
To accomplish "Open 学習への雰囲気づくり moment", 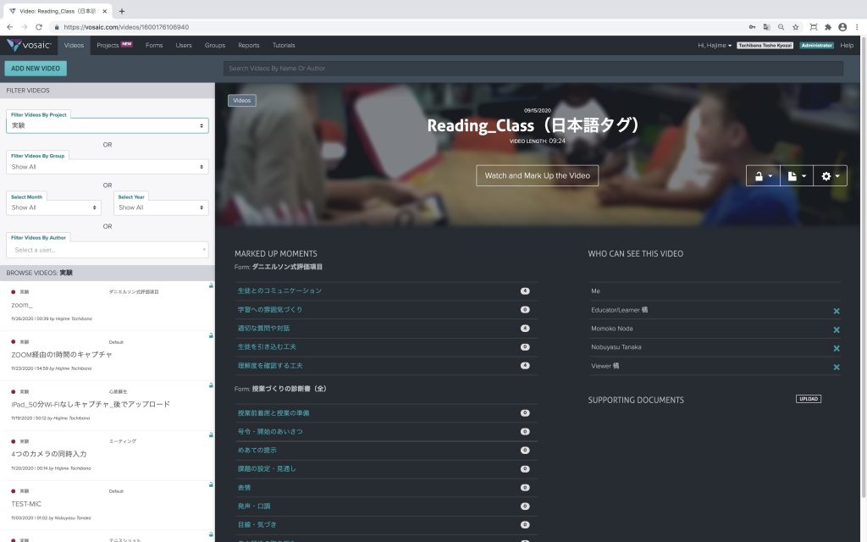I will (270, 310).
